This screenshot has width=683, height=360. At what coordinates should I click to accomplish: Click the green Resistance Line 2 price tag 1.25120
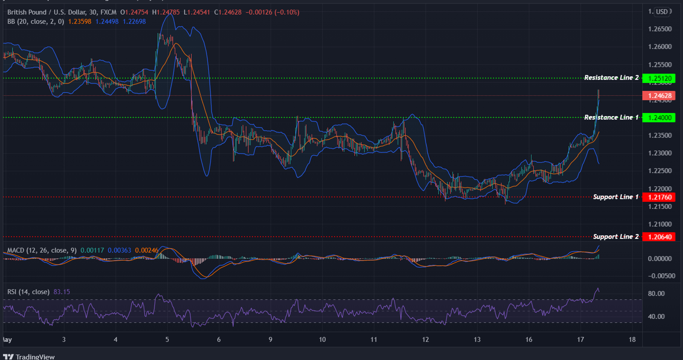[x=659, y=78]
